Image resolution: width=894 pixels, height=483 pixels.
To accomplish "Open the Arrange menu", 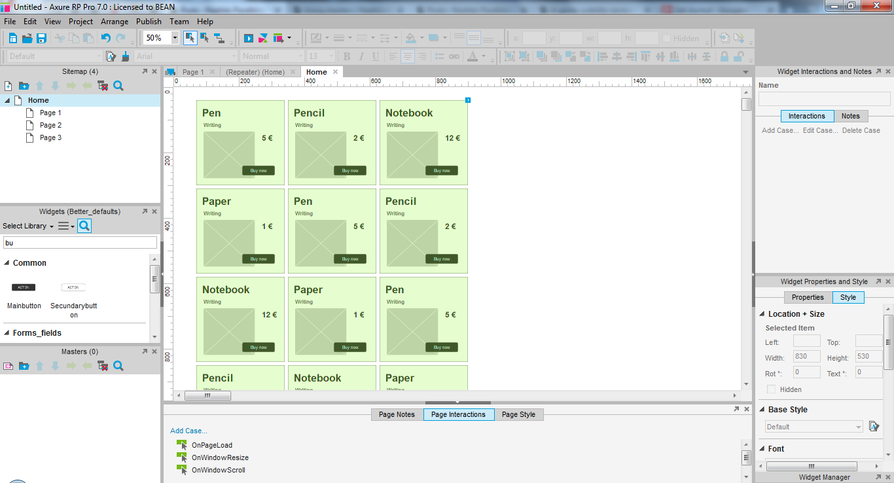I will tap(115, 22).
